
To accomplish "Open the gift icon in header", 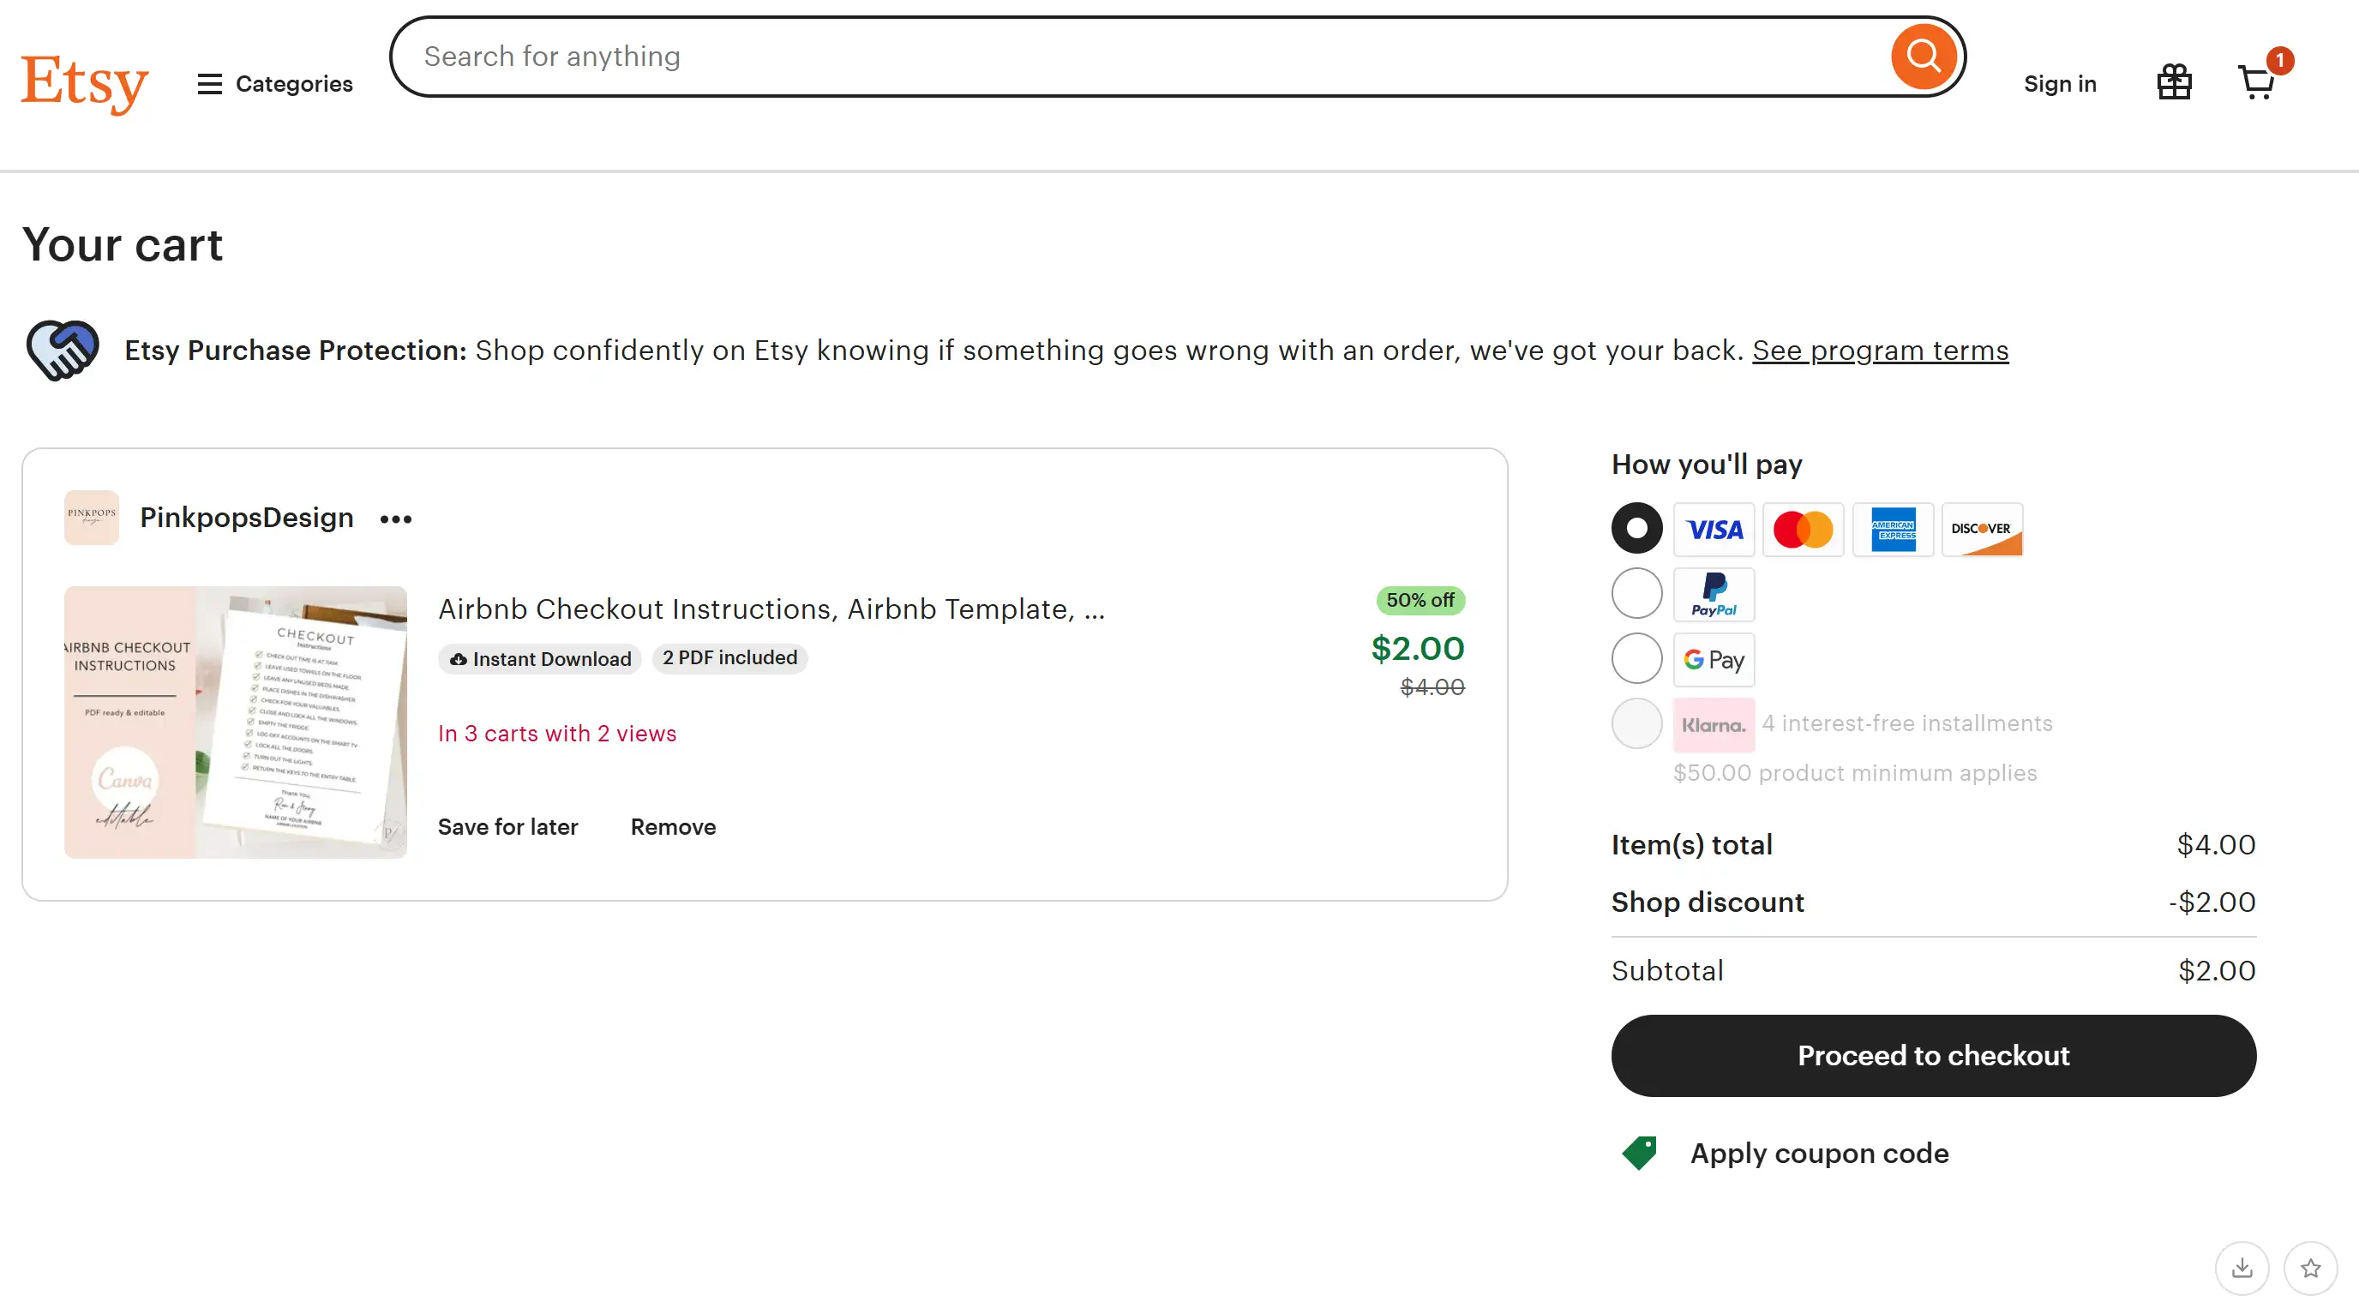I will tap(2174, 82).
